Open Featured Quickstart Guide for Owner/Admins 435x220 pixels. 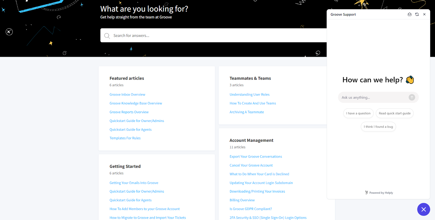click(137, 121)
